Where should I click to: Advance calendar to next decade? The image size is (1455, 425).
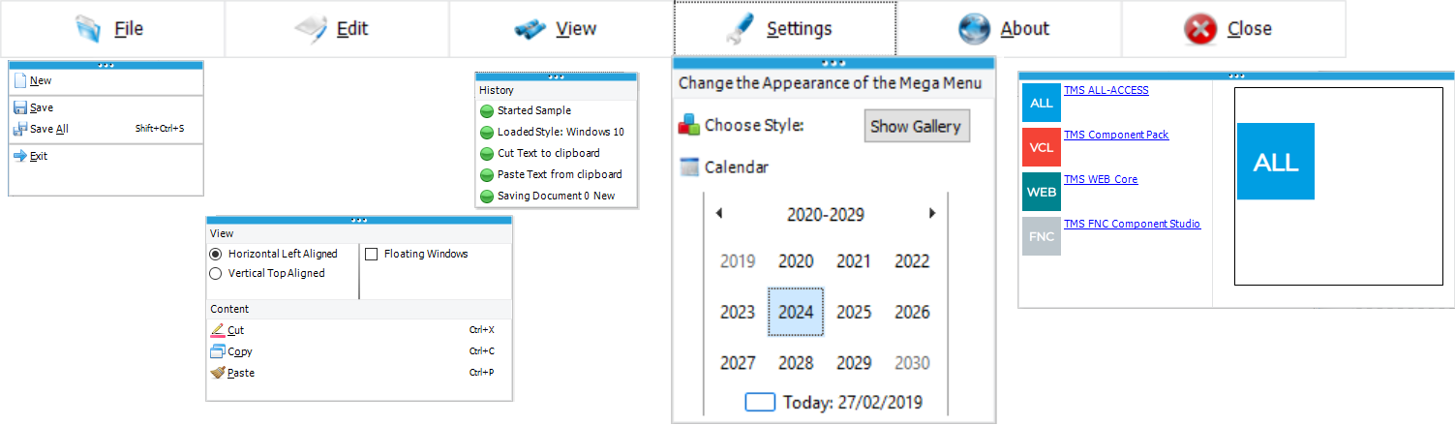point(932,214)
